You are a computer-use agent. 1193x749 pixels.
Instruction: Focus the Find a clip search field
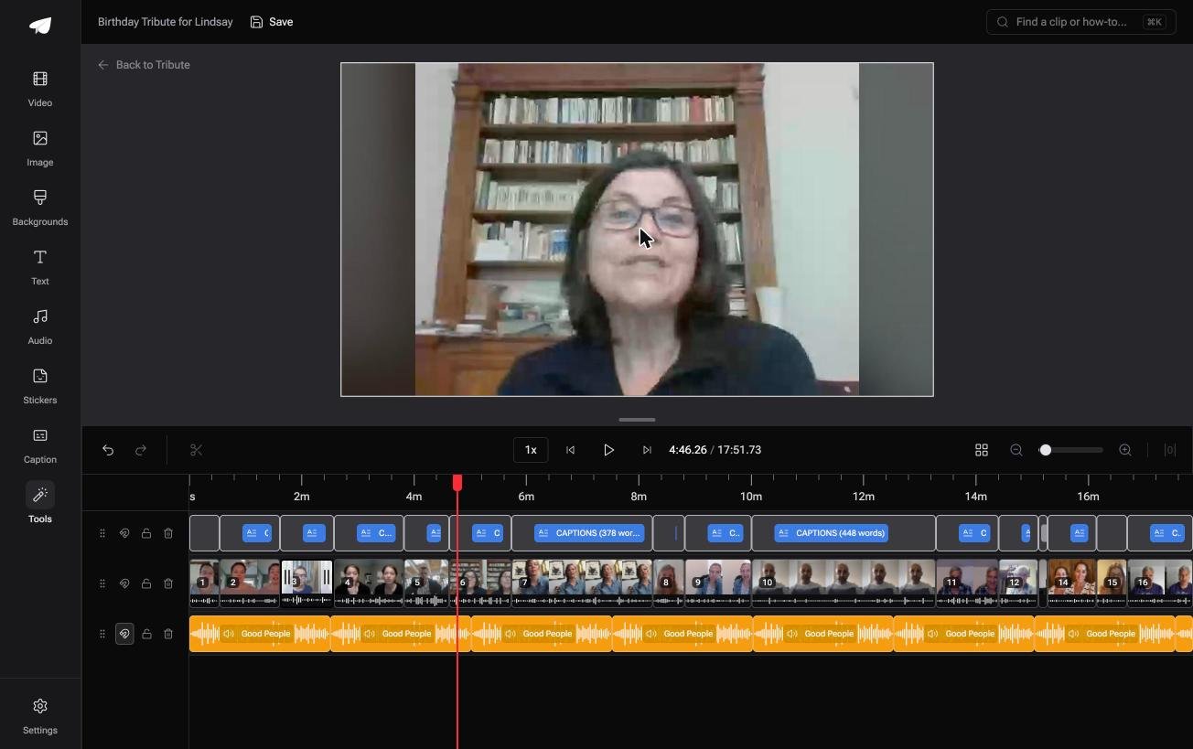(x=1081, y=22)
